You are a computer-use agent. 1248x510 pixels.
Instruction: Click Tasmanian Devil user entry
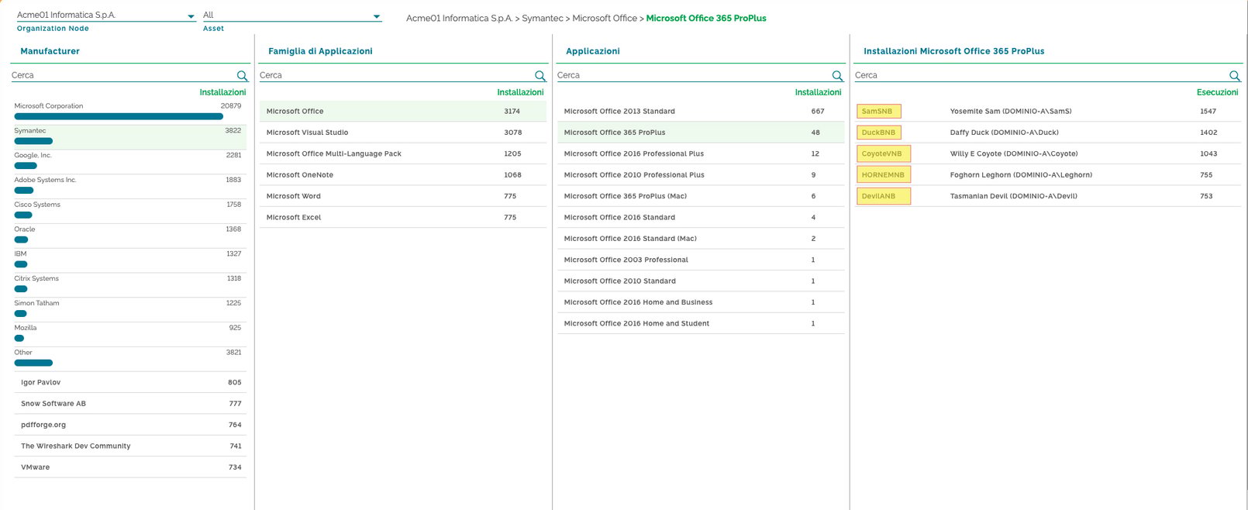click(1014, 196)
